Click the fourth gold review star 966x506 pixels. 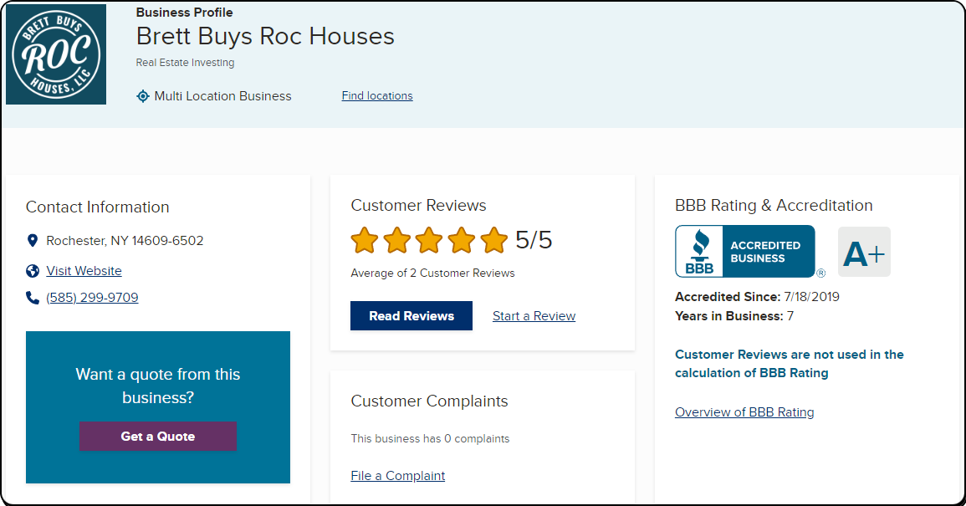[x=462, y=240]
